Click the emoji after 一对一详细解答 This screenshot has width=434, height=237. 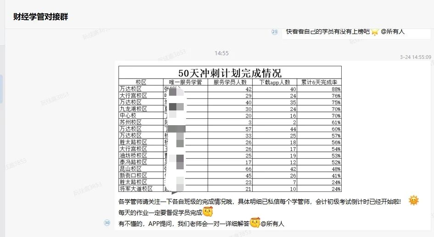coord(255,223)
